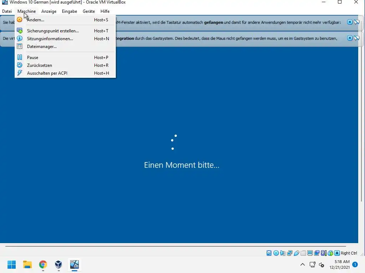Open the notification badge showing 1
365x273 pixels.
point(355,264)
